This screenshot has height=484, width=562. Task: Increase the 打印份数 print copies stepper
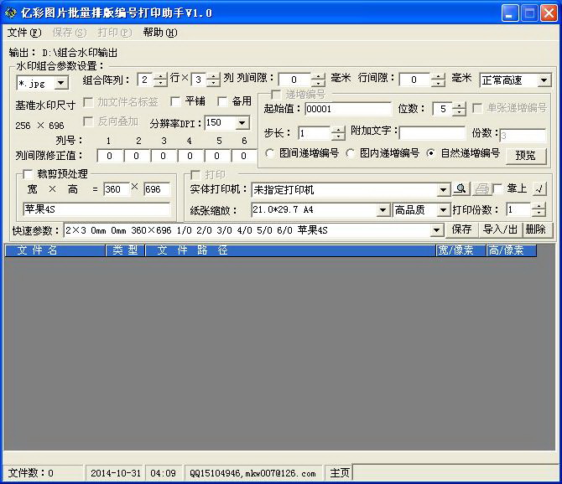538,205
